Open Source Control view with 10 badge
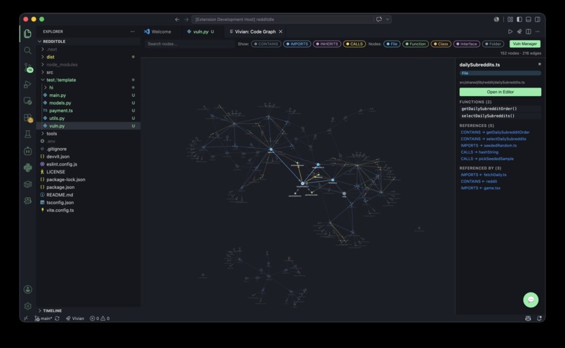 (28, 67)
